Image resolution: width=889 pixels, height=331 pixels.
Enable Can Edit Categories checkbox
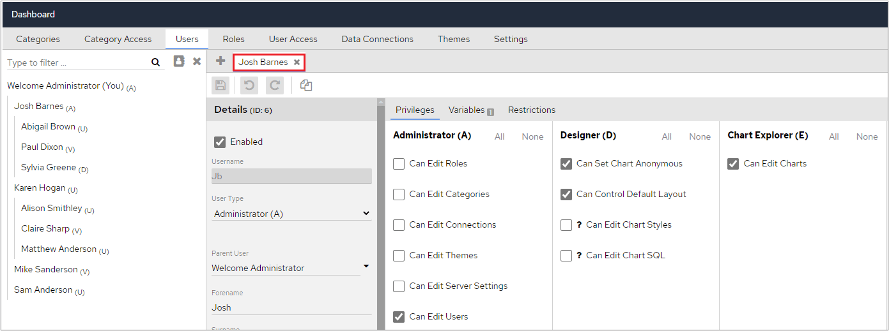[399, 195]
